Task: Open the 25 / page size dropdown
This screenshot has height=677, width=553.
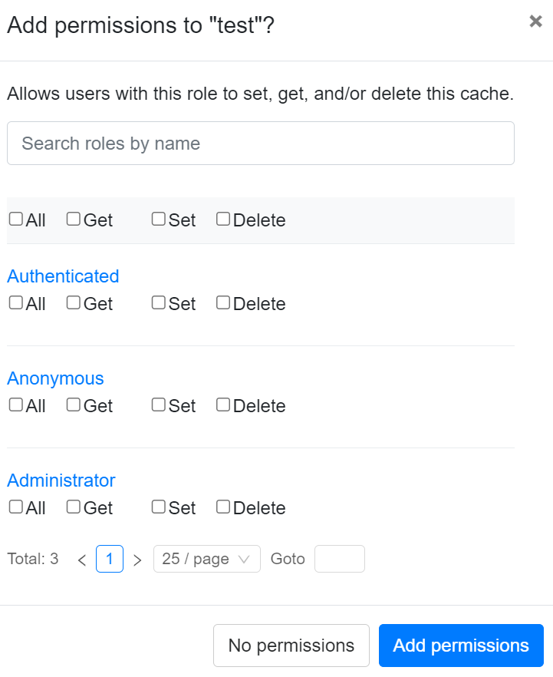Action: [x=206, y=559]
